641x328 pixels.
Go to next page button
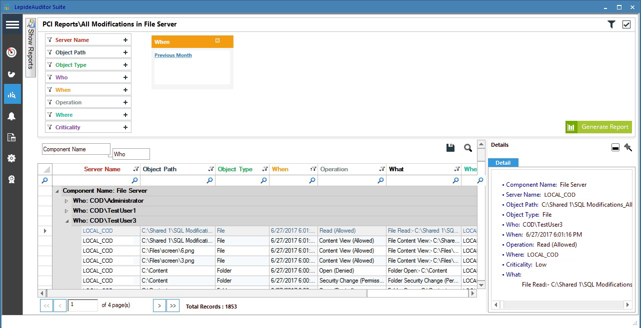coord(159,306)
